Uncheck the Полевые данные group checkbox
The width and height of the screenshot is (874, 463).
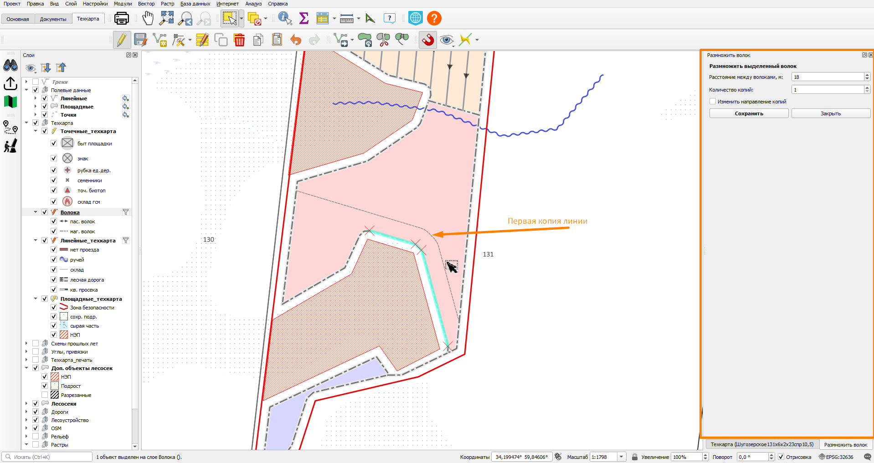(36, 90)
